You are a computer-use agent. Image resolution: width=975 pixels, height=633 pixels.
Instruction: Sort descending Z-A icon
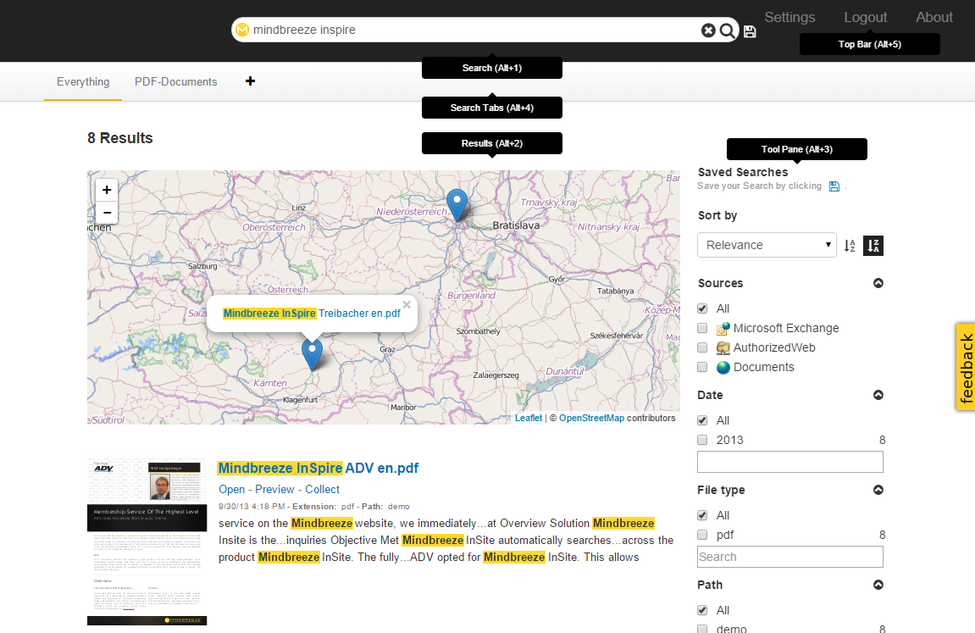[x=873, y=246]
